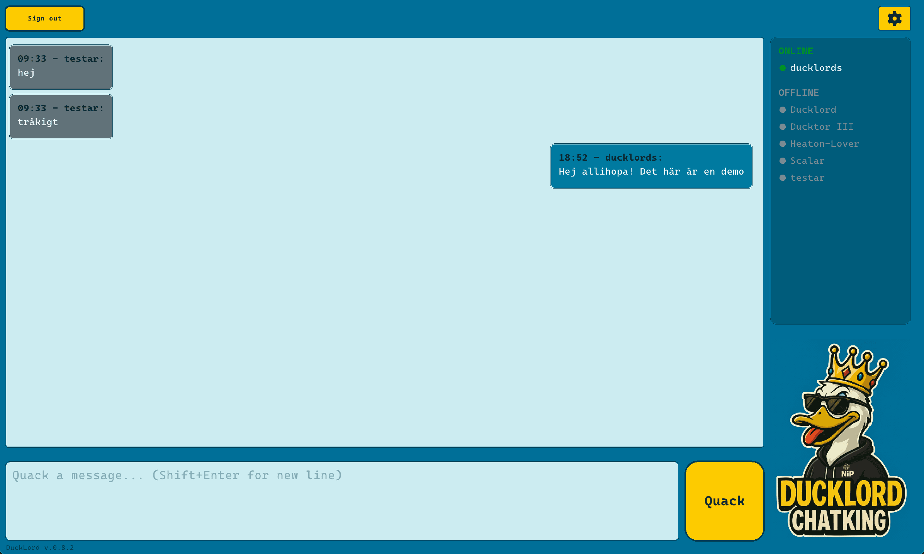Click the ONLINE section header
The image size is (924, 554).
[x=796, y=51]
